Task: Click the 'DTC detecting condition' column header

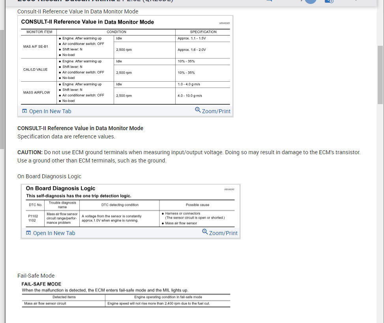Action: coord(120,205)
